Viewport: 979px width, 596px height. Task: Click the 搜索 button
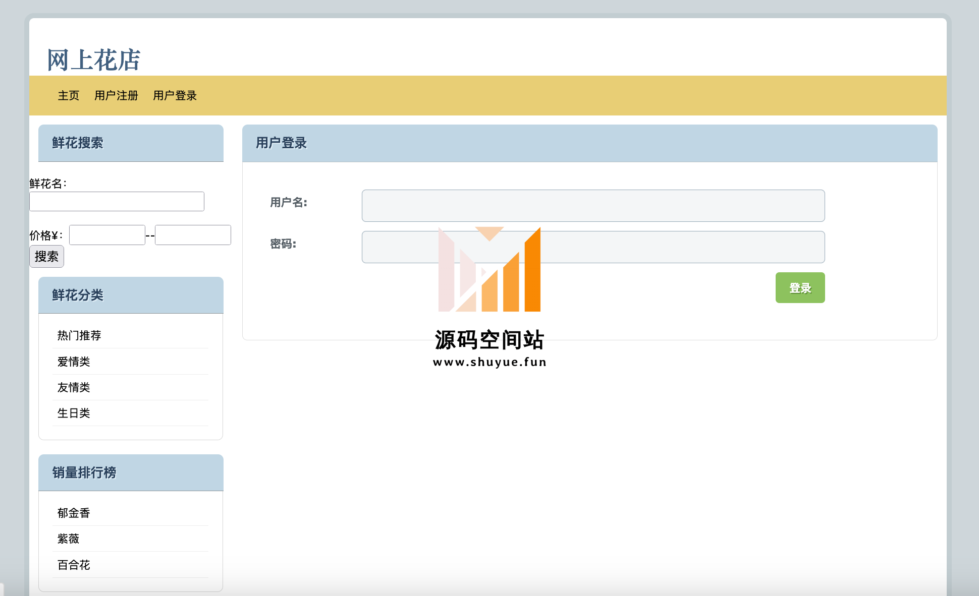46,256
